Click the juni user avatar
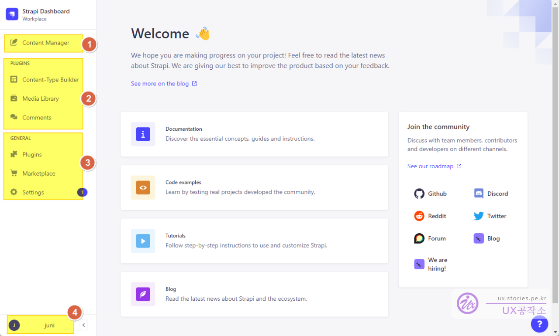The height and width of the screenshot is (336, 559). click(14, 325)
